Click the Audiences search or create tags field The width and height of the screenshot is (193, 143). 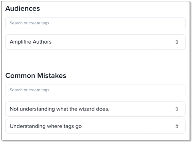(x=95, y=23)
